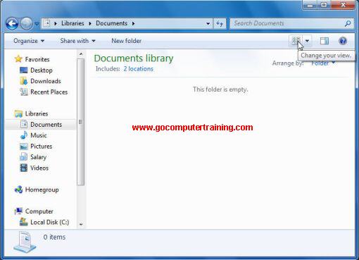Open recent pages dropdown beside Forward button
359x260 pixels.
(x=37, y=24)
